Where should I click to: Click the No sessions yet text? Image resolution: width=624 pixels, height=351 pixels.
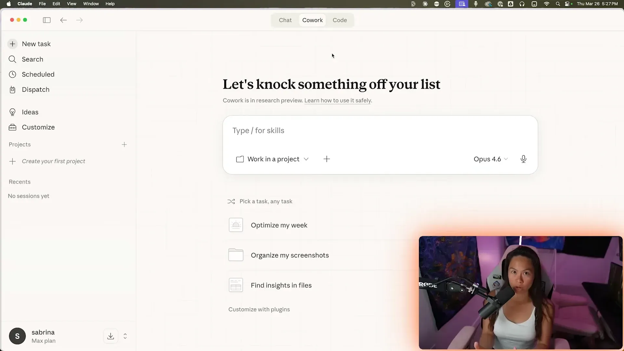pos(29,196)
